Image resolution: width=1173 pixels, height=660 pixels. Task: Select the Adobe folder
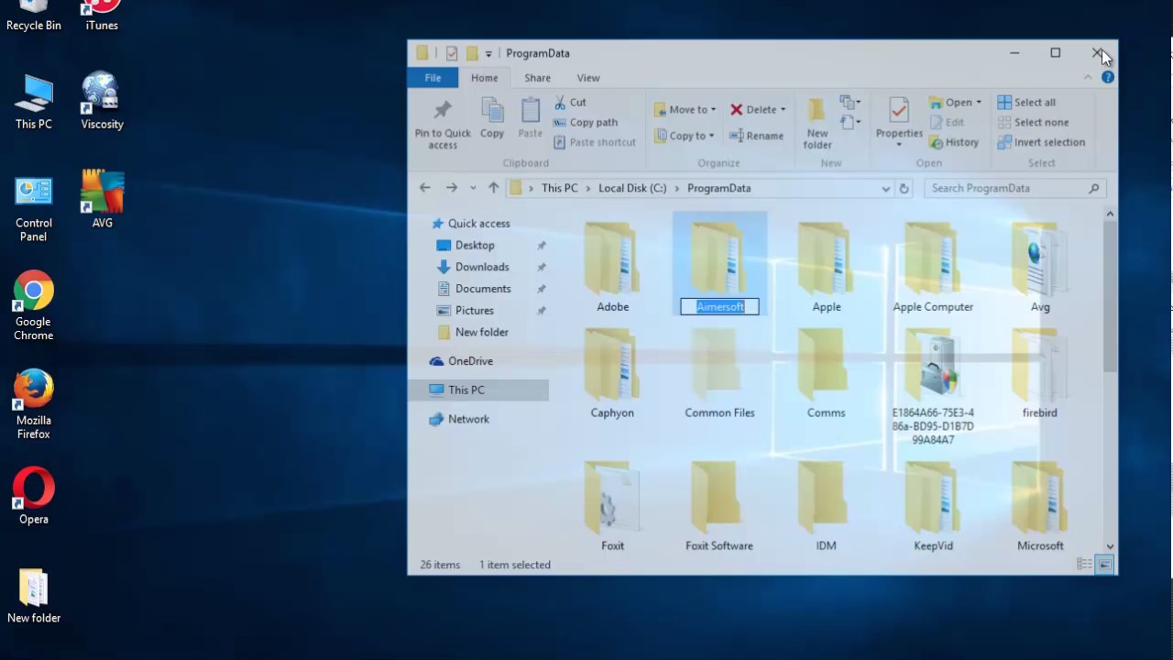click(x=612, y=267)
